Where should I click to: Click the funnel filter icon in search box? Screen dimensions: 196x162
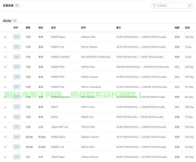coord(154,6)
